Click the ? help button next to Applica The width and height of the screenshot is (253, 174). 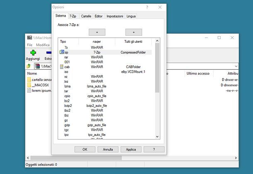(x=154, y=149)
